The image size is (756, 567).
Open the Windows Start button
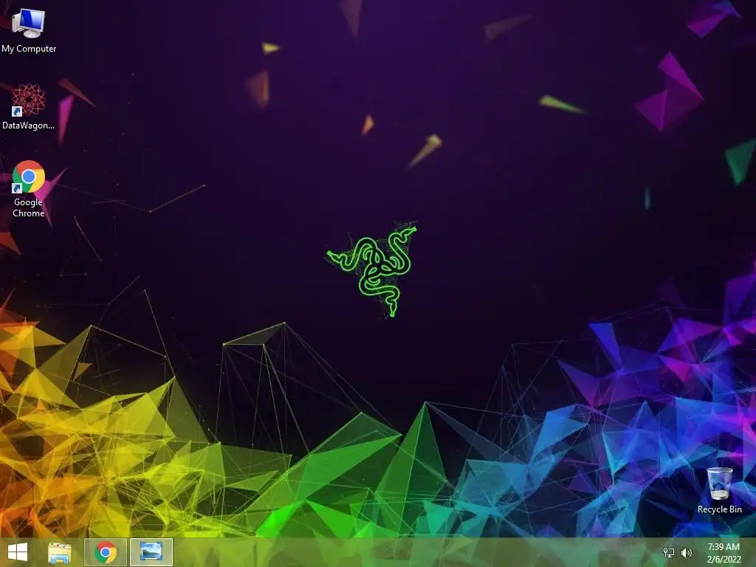(18, 552)
